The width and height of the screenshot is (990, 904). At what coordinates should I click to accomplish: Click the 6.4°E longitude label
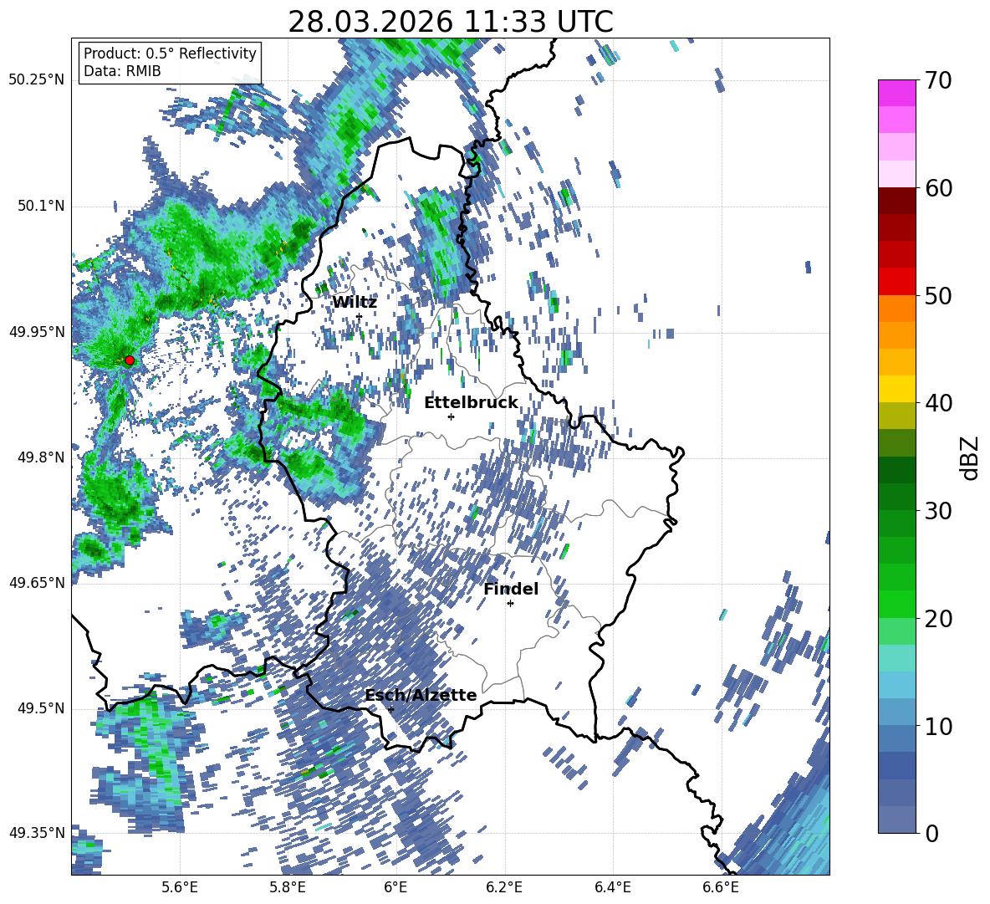pos(612,887)
